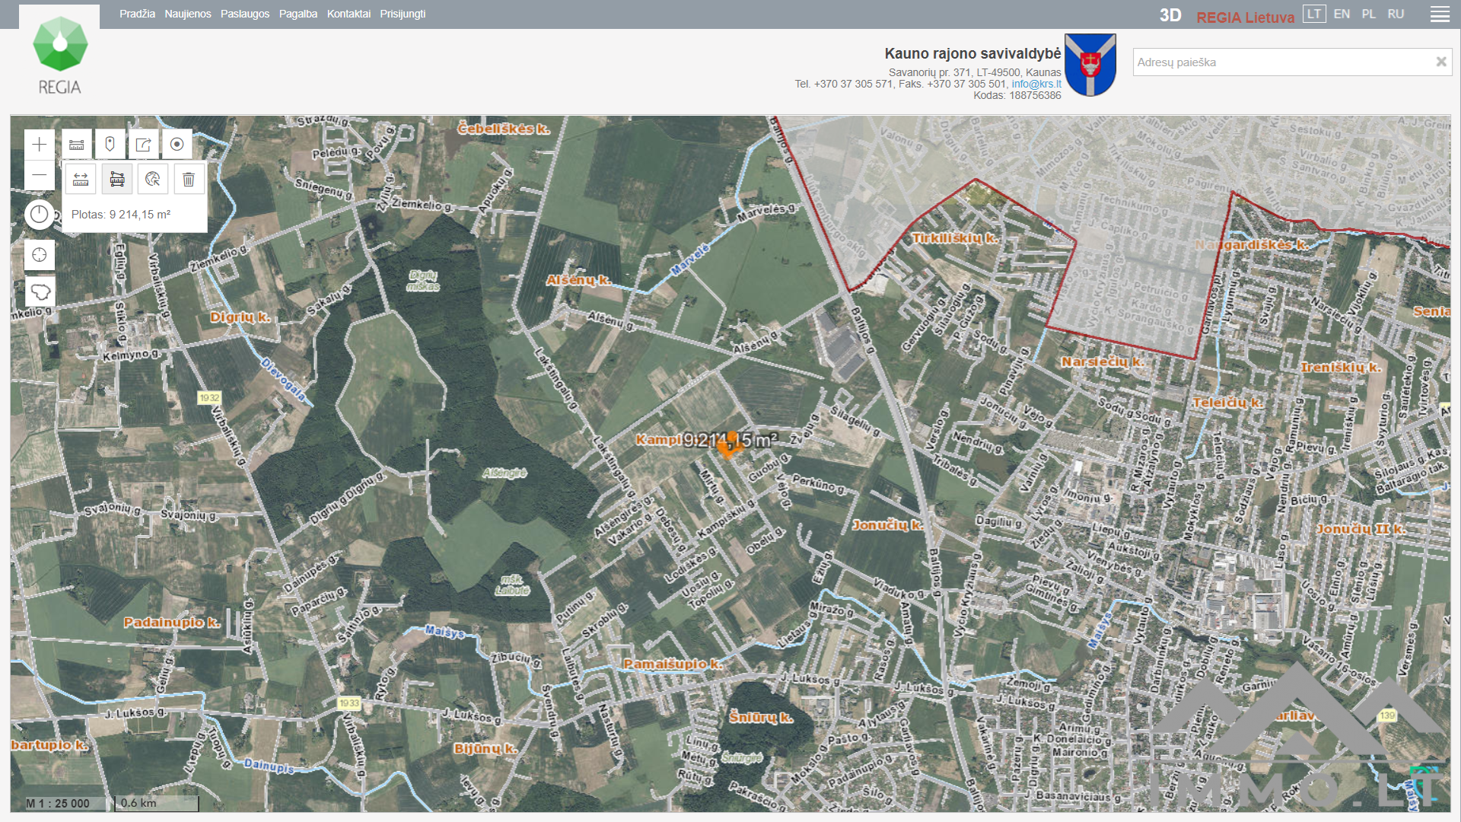
Task: Open the REGIA Lietuva link
Action: (1245, 17)
